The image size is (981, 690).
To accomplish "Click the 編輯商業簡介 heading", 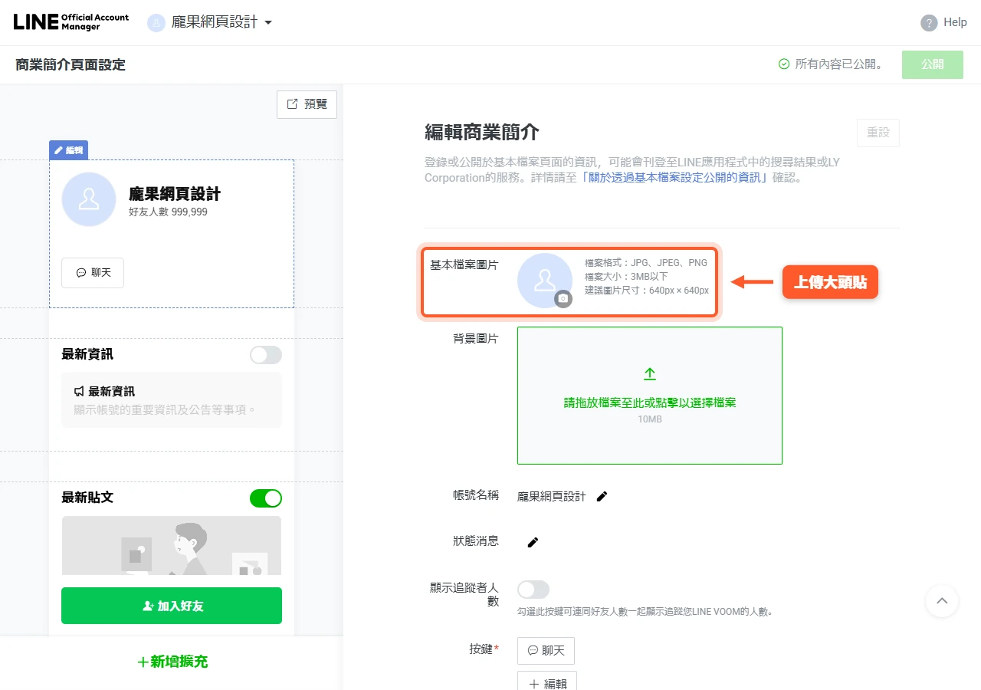I will click(482, 132).
